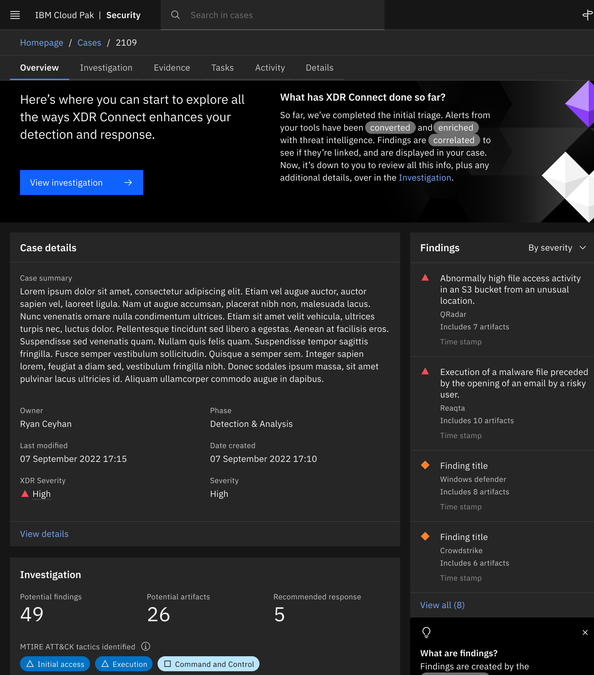Click Includes 10 artifacts text
Viewport: 594px width, 675px height.
point(477,420)
